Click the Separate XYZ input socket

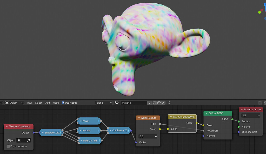click(39, 132)
